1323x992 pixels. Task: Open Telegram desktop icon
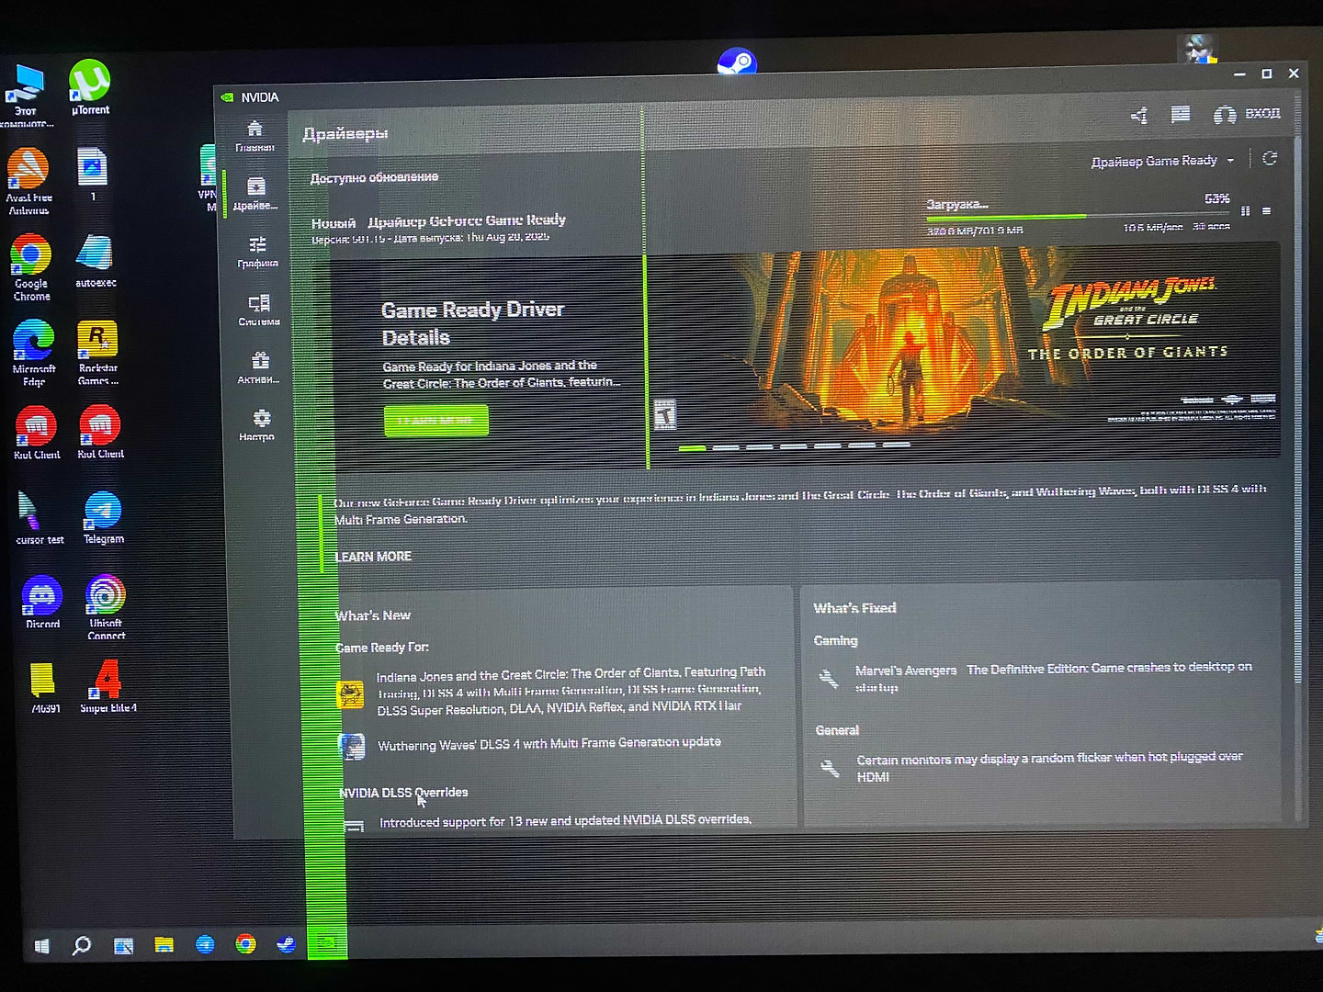[x=103, y=517]
